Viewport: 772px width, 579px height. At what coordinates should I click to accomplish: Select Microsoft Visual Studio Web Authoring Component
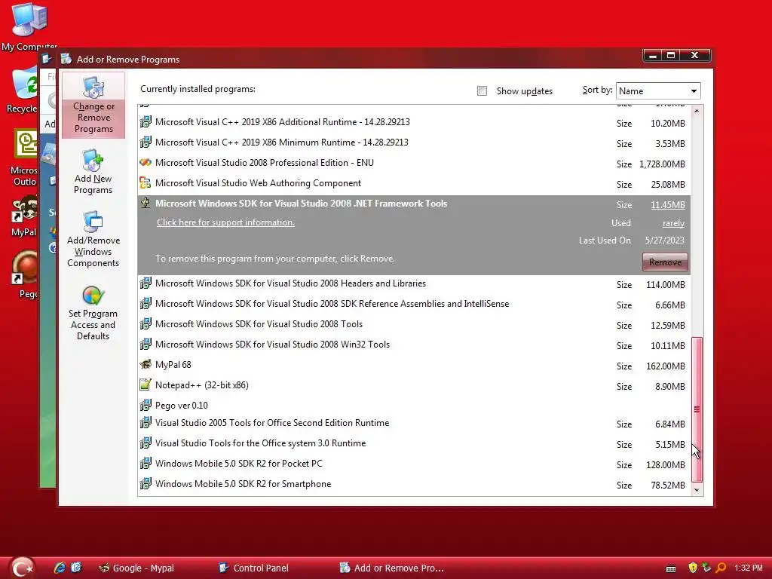pos(258,183)
